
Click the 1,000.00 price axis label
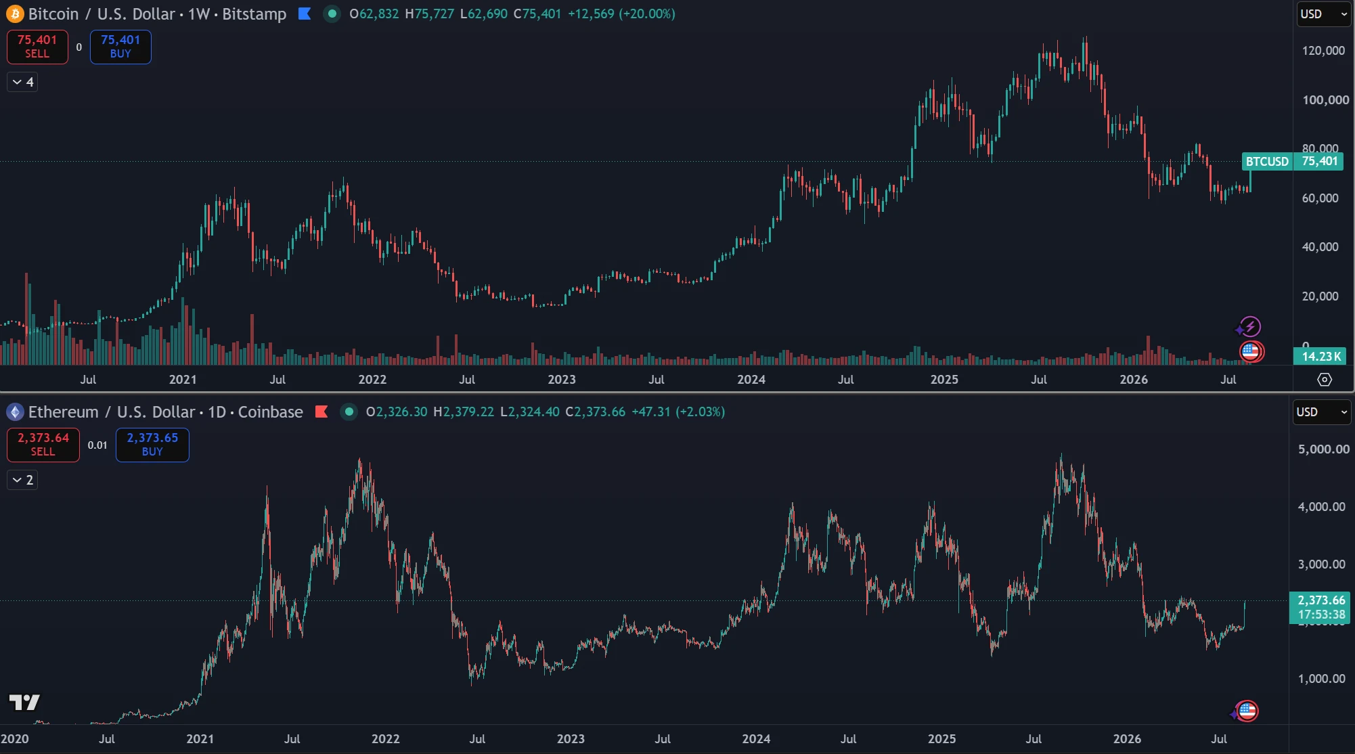[x=1321, y=679]
